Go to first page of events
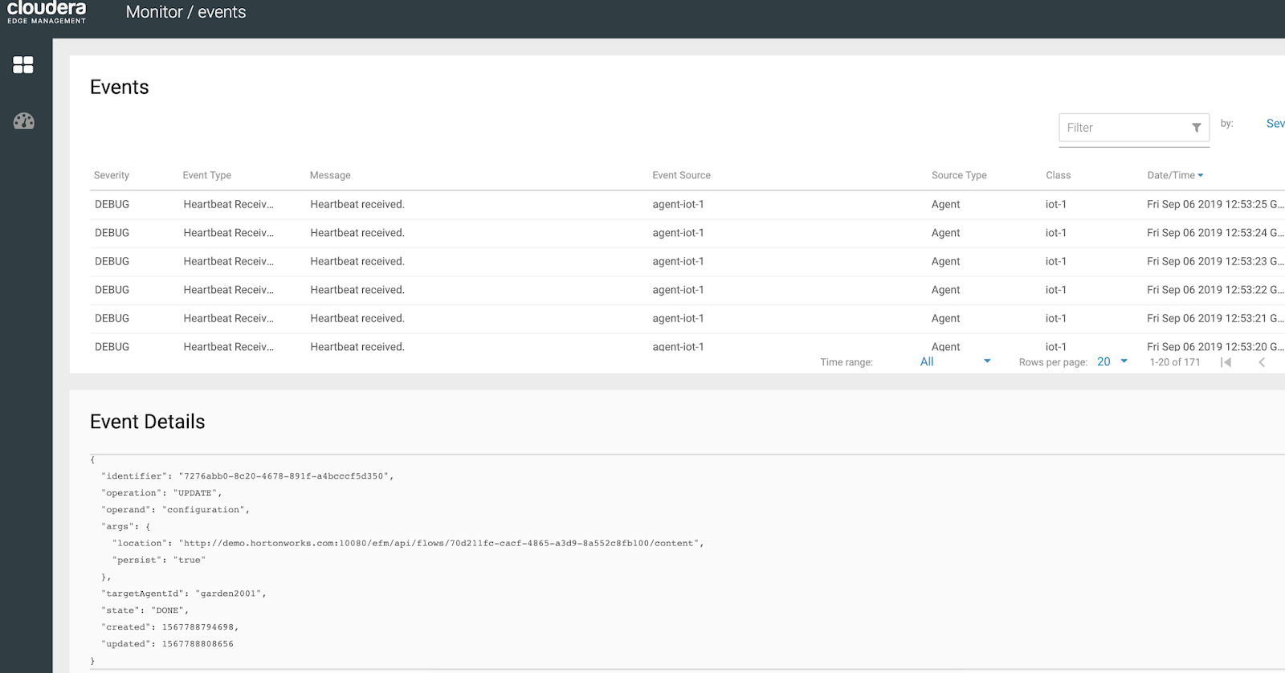The height and width of the screenshot is (673, 1285). click(x=1226, y=362)
